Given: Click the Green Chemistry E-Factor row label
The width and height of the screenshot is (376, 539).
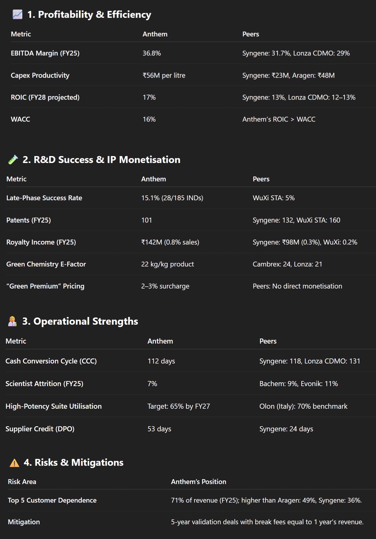Looking at the screenshot, I should pos(46,264).
